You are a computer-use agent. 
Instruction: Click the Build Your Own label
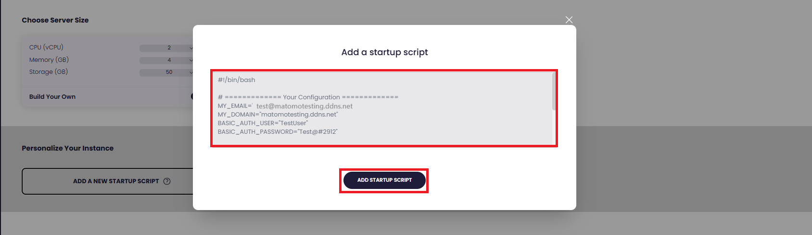52,97
